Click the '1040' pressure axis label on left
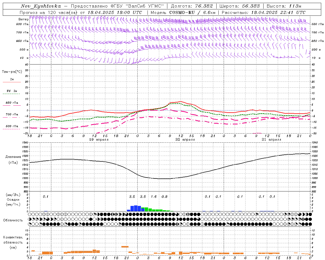 click(x=25, y=143)
